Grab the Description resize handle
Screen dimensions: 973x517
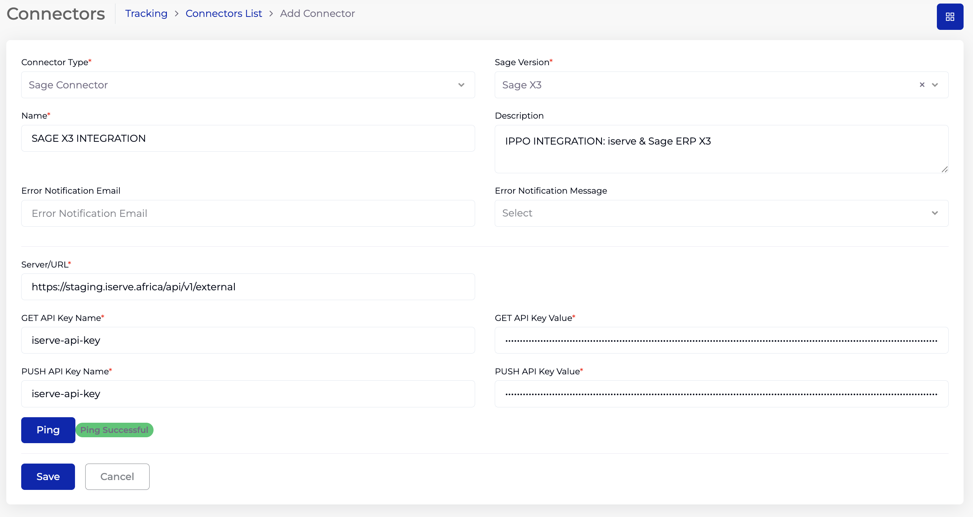point(944,169)
